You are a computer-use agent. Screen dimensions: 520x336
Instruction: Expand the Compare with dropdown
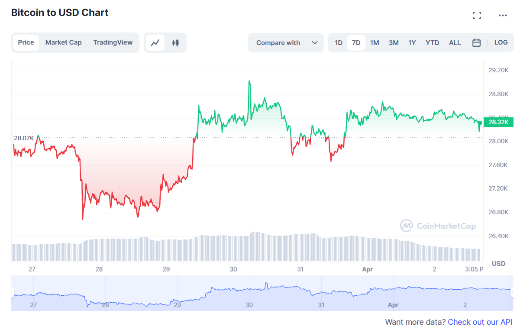286,42
